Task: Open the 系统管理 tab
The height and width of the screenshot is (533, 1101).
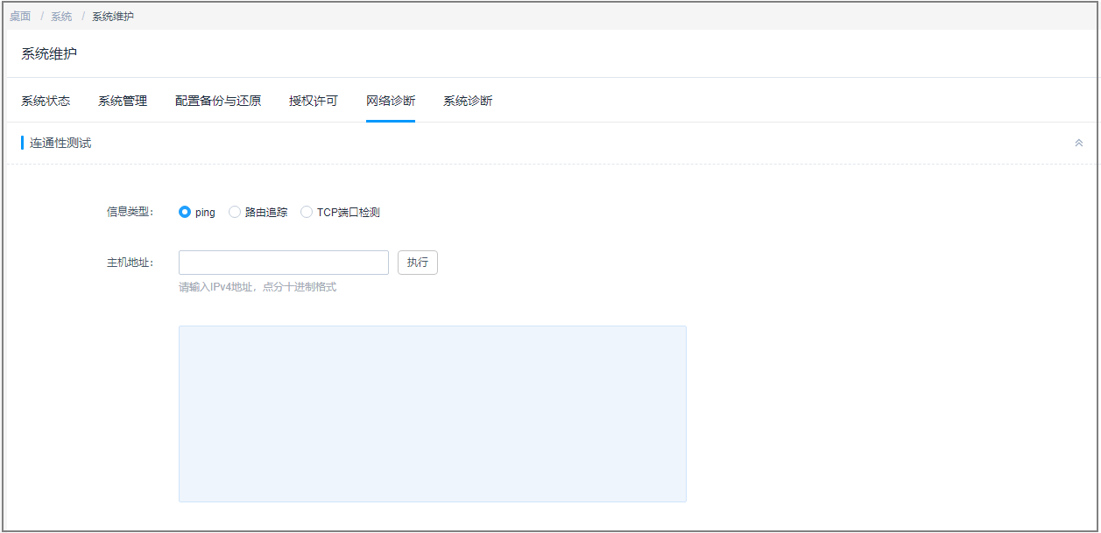Action: pyautogui.click(x=123, y=101)
